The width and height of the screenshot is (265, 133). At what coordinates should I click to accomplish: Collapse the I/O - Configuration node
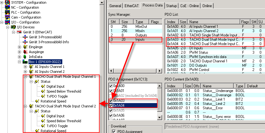coord(2,22)
